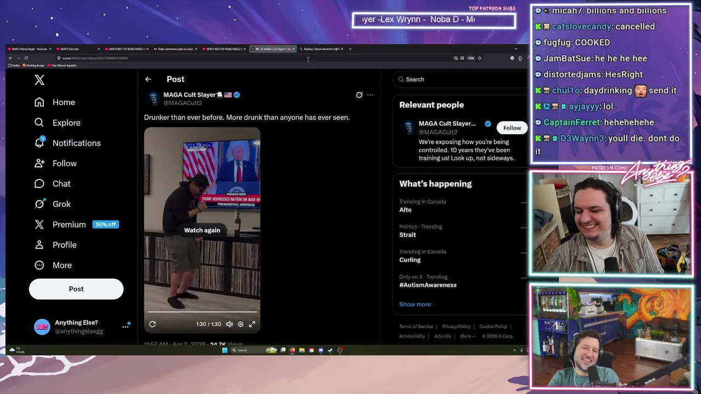Screen dimensions: 701x394
Task: Click the browser reload icon
Action: [26, 58]
